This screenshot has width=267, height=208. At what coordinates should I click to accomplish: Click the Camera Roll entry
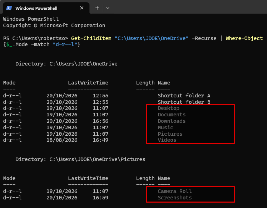tap(174, 191)
